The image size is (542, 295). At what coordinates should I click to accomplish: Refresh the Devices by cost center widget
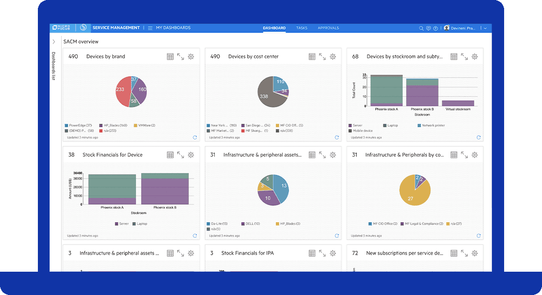(x=337, y=137)
